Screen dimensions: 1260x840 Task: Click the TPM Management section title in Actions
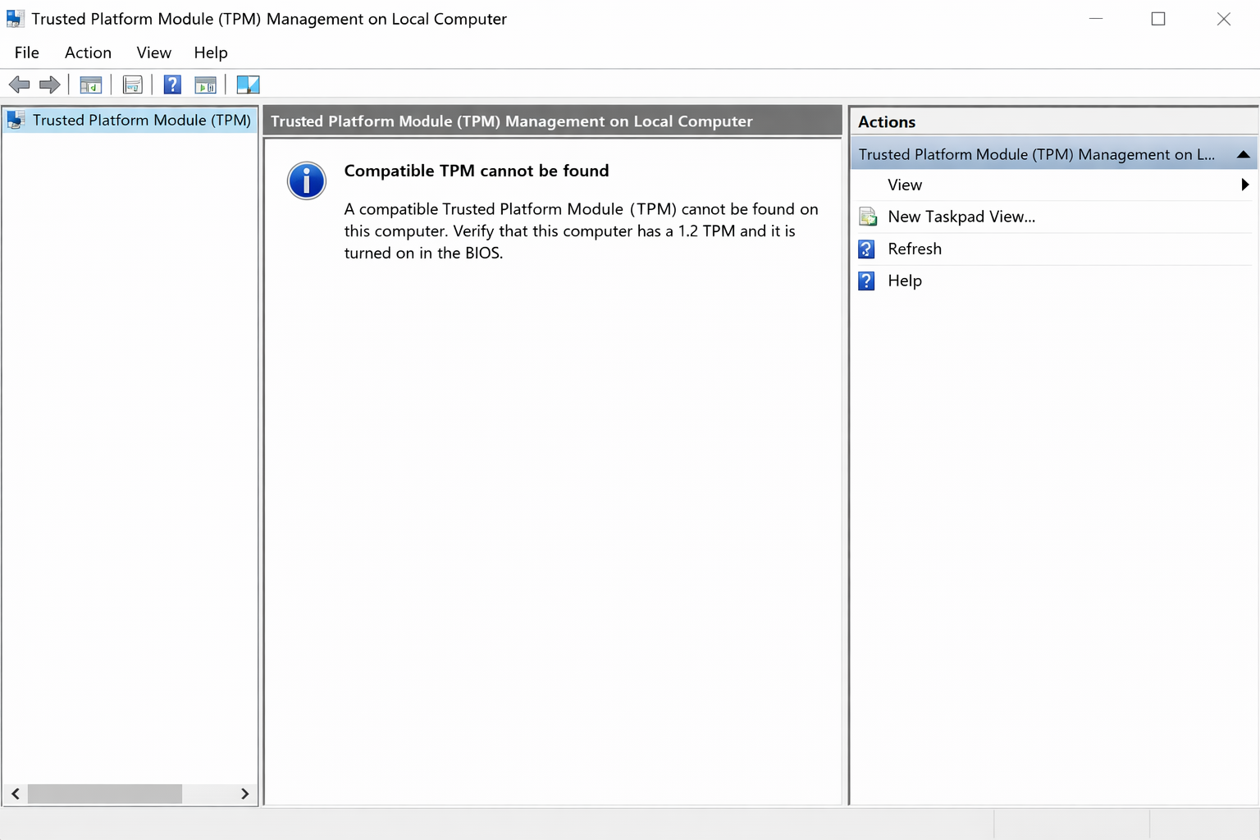click(1037, 154)
